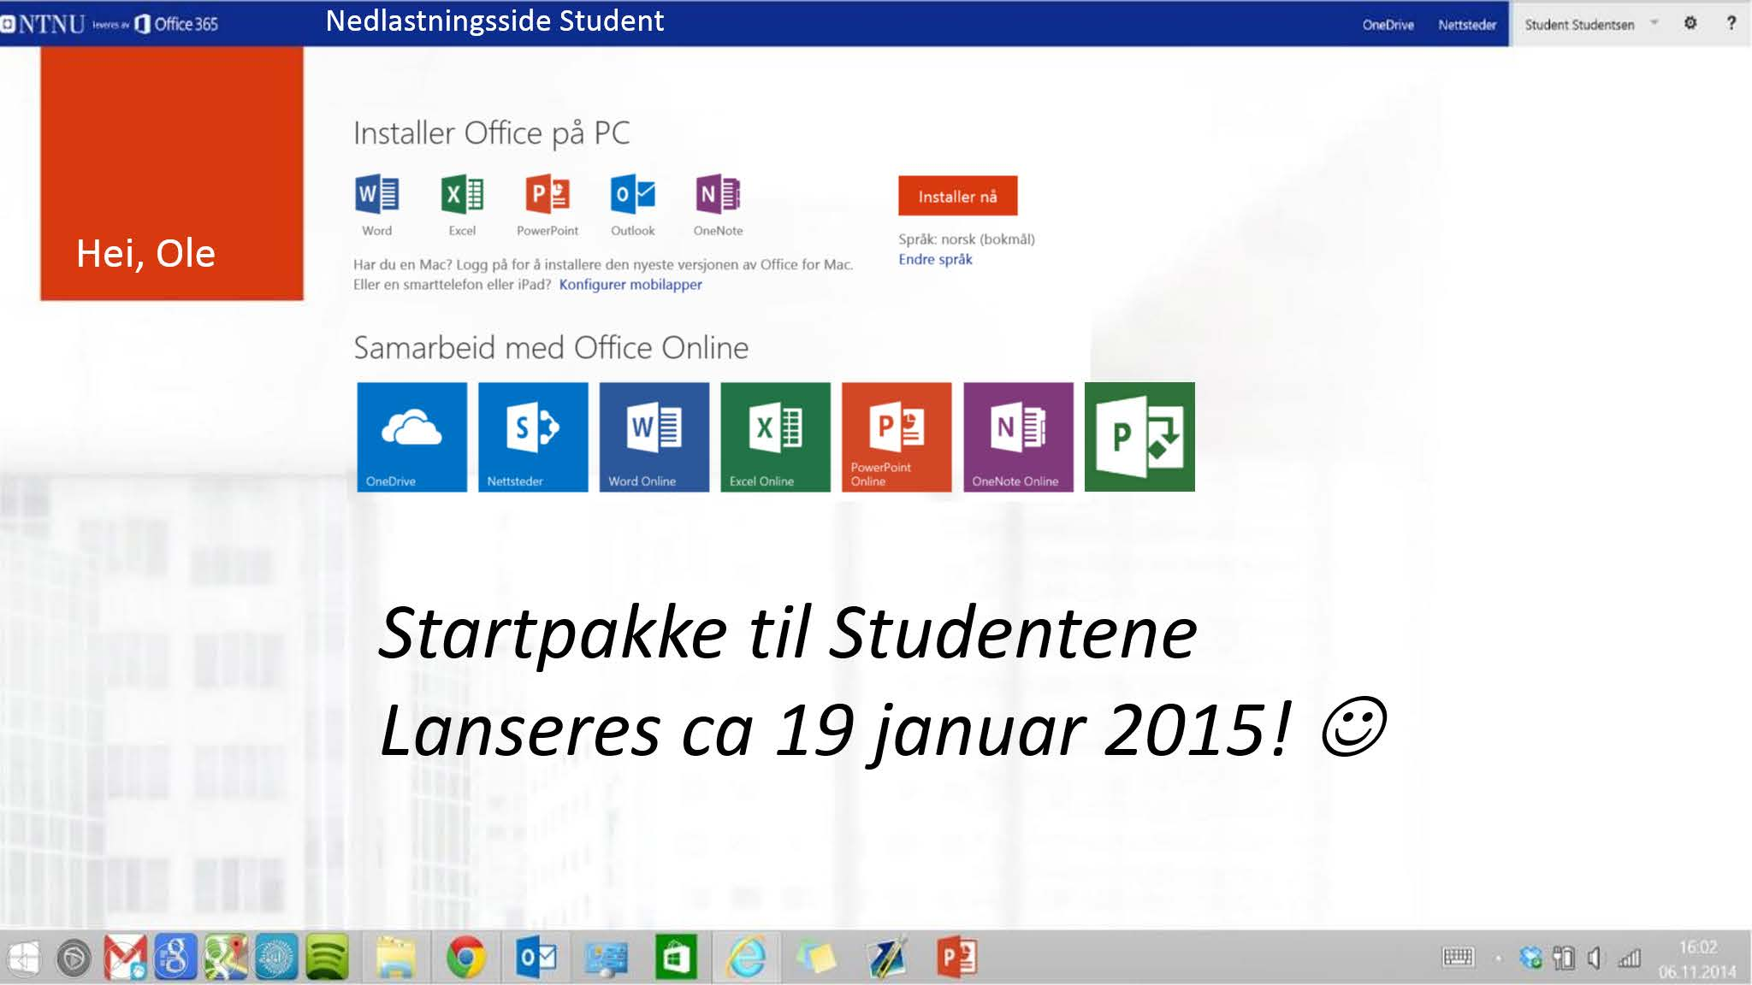1752x985 pixels.
Task: Open the Google Maps taskbar icon
Action: [x=225, y=958]
